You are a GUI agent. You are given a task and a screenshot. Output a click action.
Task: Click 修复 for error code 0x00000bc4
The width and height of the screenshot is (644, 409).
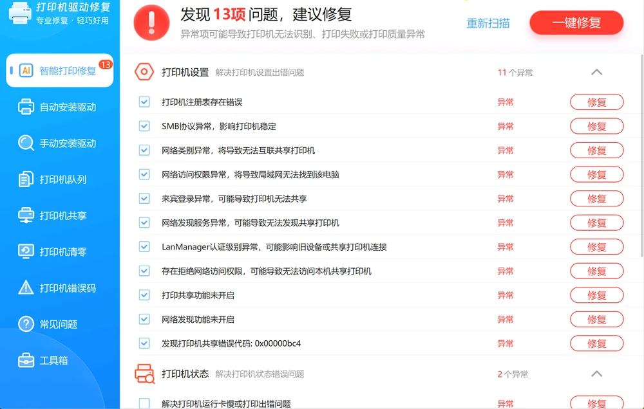pyautogui.click(x=597, y=343)
